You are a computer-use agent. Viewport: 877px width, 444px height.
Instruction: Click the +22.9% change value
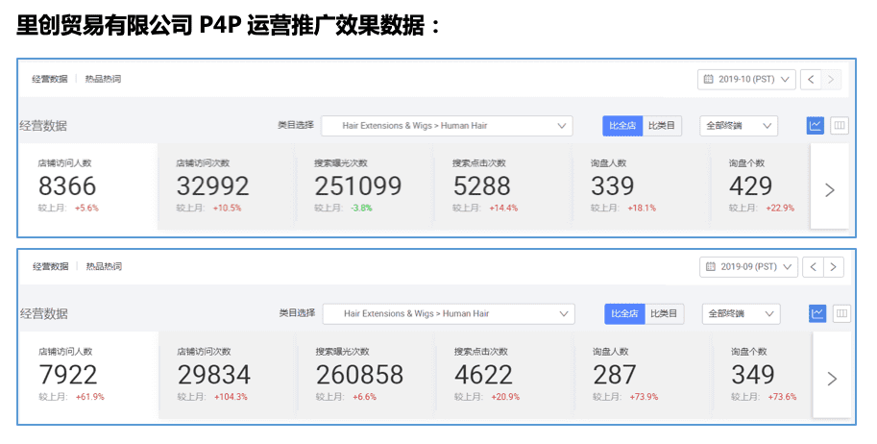click(x=780, y=209)
